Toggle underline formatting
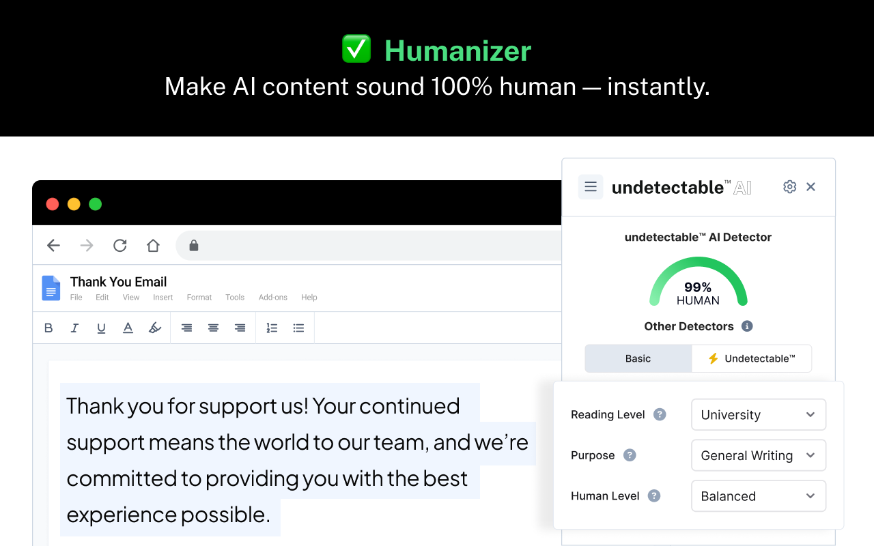Viewport: 874px width, 546px height. (101, 328)
